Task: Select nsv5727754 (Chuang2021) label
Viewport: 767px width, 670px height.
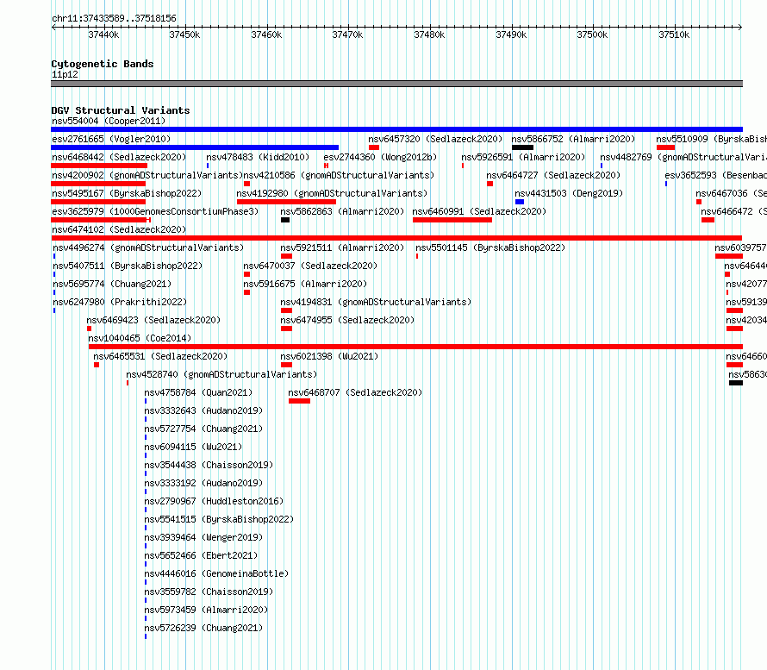Action: [203, 429]
